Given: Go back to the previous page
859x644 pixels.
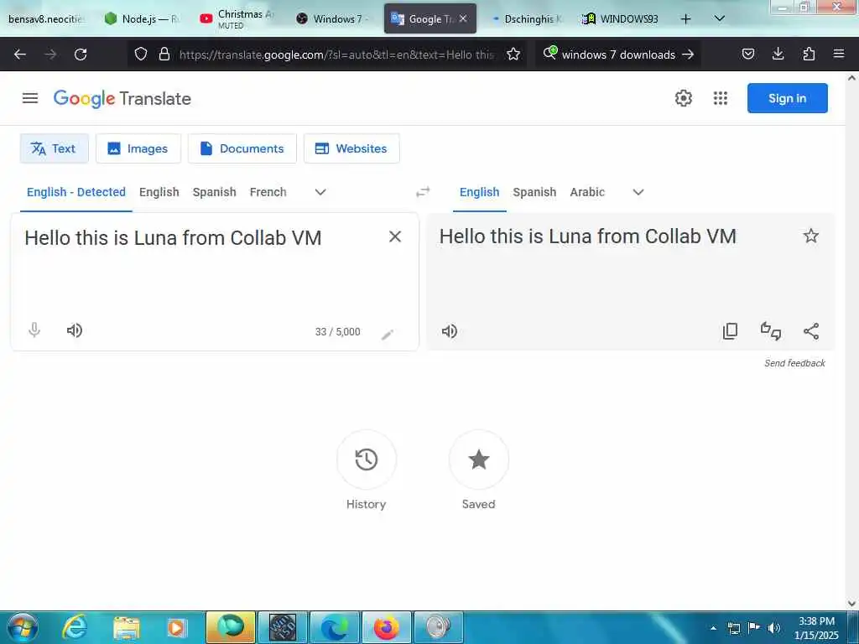Looking at the screenshot, I should click(x=20, y=55).
